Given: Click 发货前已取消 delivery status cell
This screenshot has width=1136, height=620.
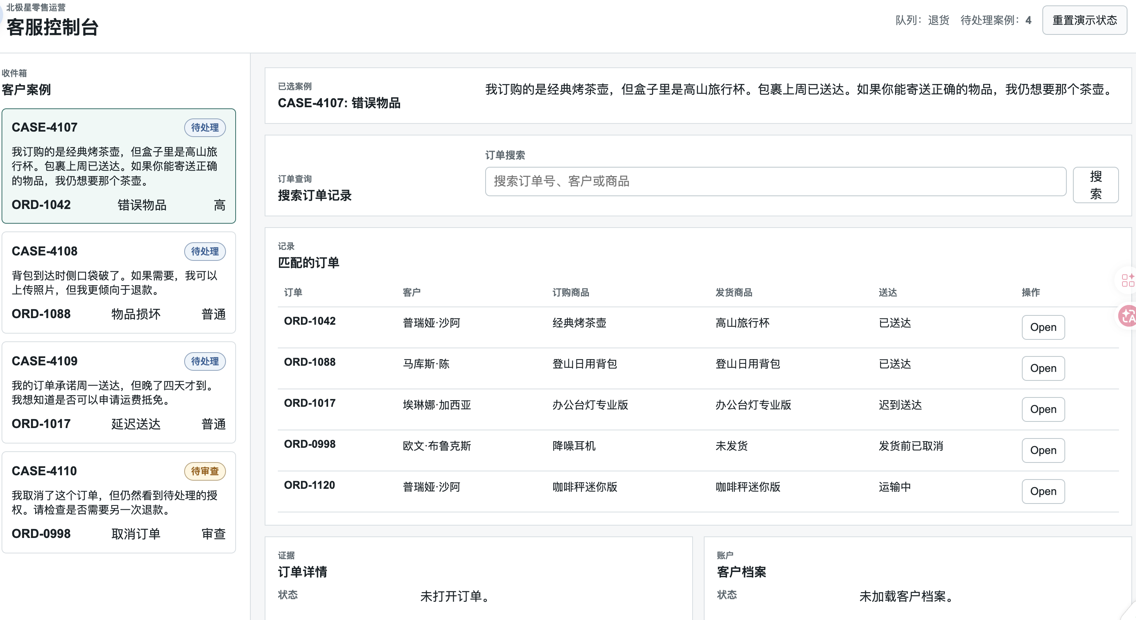Looking at the screenshot, I should (911, 446).
